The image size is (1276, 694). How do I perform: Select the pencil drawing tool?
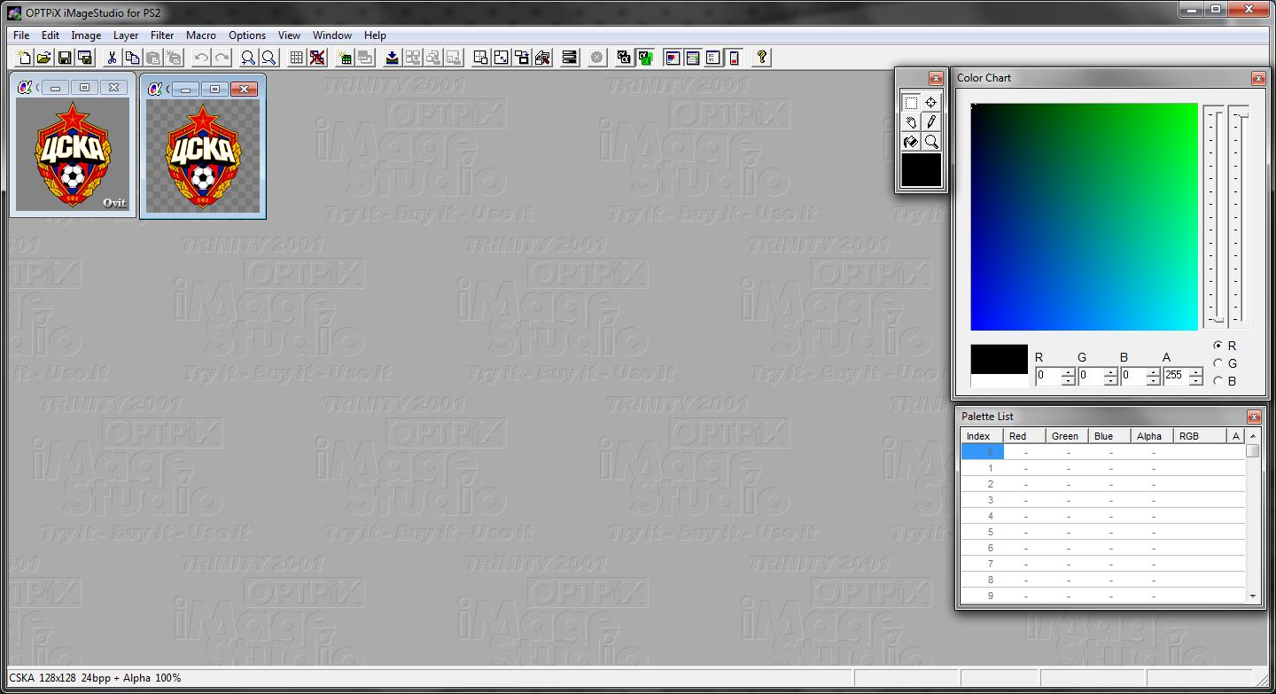931,122
